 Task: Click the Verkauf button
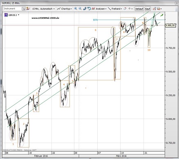(139, 9)
